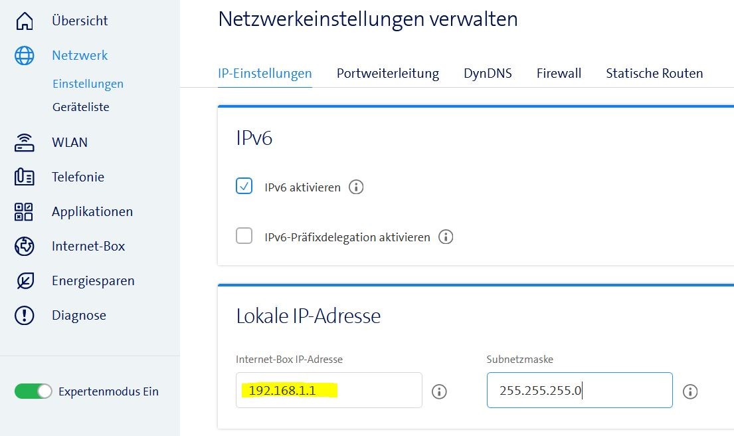Click the Übersicht house icon

[x=24, y=21]
